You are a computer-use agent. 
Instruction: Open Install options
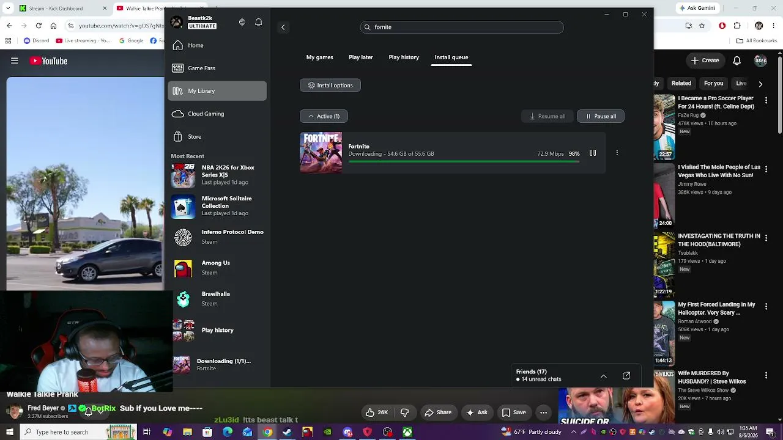330,86
